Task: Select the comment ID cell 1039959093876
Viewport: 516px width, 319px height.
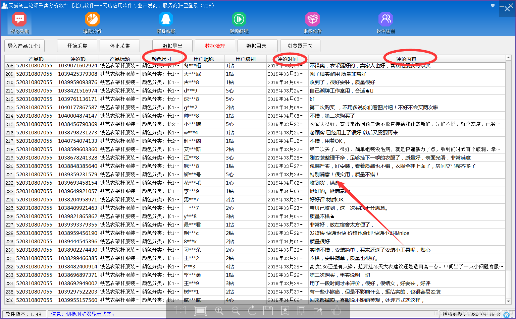Action: click(x=78, y=82)
